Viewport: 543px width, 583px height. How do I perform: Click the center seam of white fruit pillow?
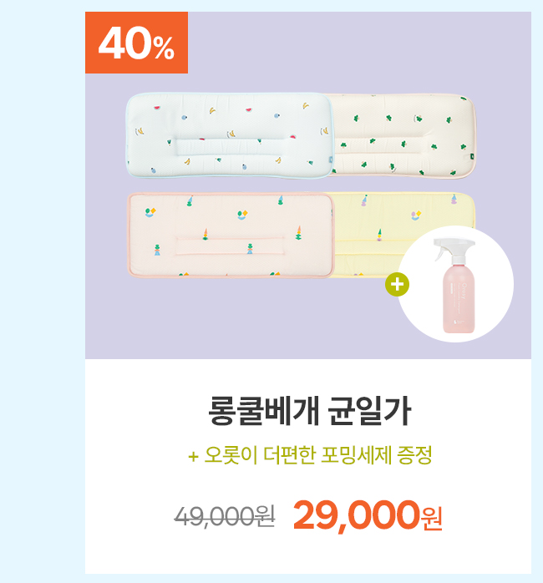230,147
